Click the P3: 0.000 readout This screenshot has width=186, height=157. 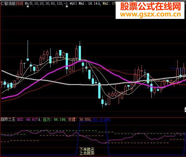(x=102, y=119)
